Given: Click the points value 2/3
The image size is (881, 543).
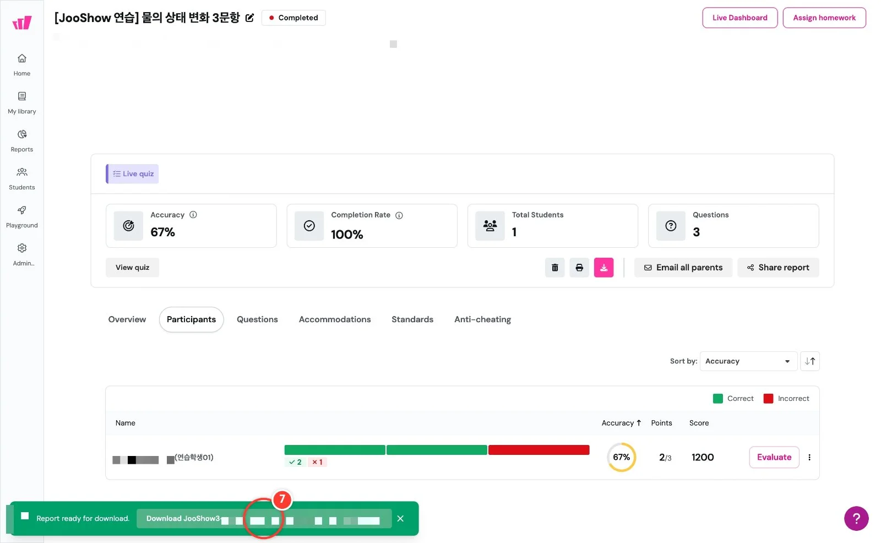Looking at the screenshot, I should tap(665, 457).
